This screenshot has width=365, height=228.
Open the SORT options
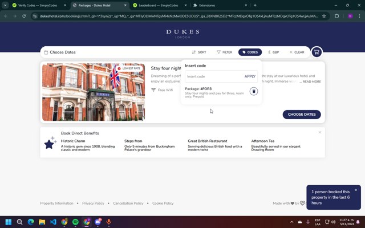coord(199,52)
